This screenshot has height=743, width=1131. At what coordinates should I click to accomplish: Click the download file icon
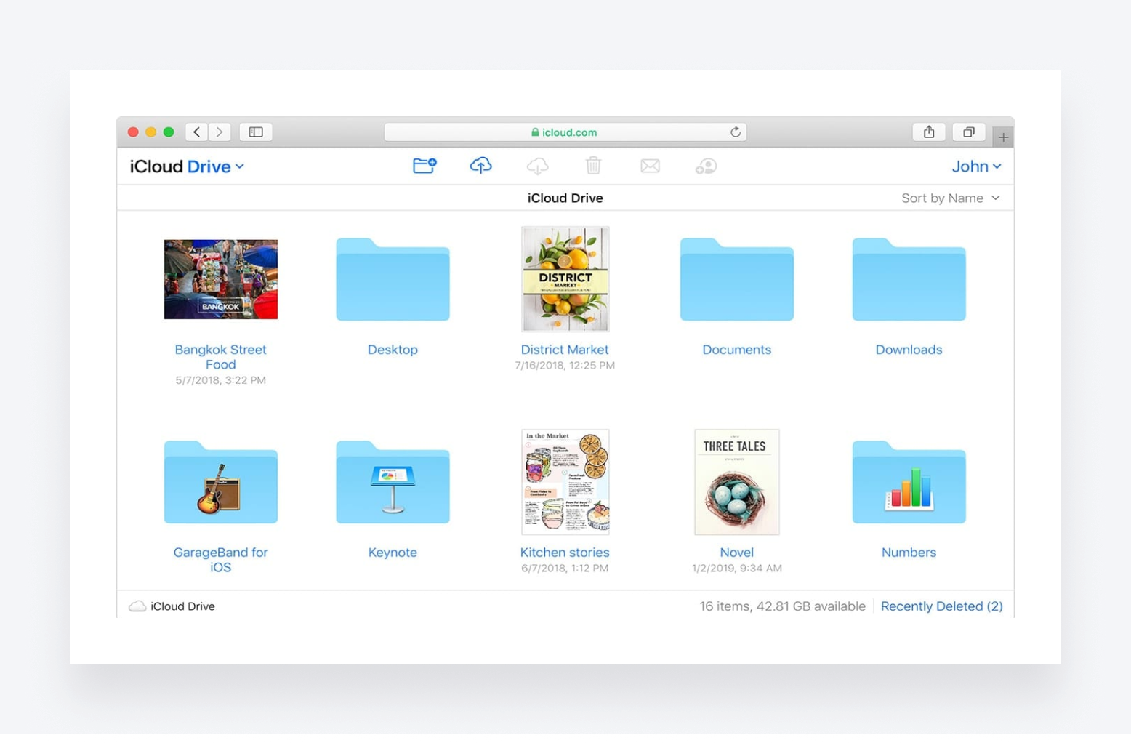pyautogui.click(x=537, y=166)
